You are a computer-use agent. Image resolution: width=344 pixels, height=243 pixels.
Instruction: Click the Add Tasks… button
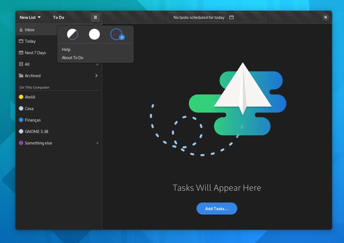217,209
